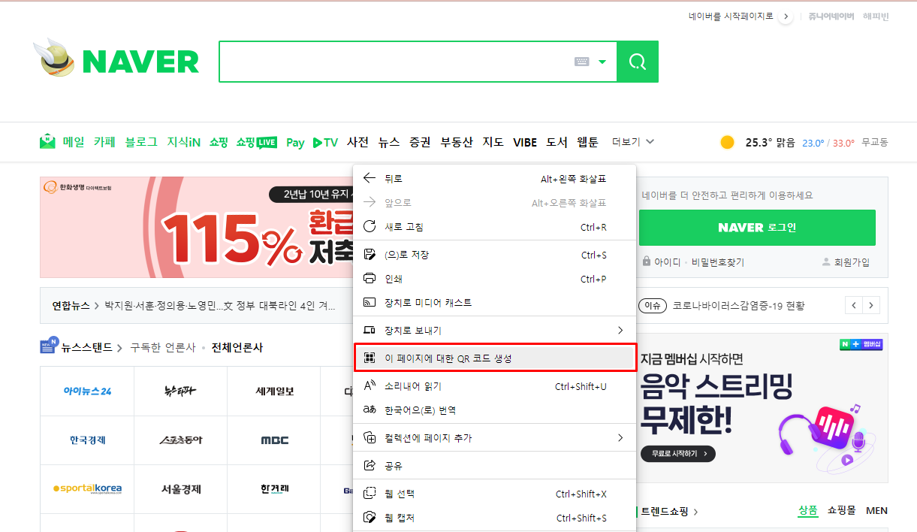This screenshot has height=532, width=917.
Task: Open 해피빈 link
Action: tap(876, 17)
